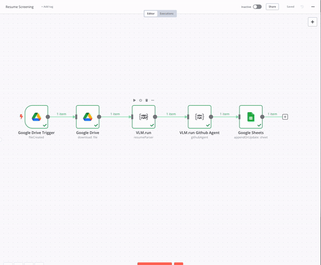The image size is (321, 265).
Task: Rename the Resume Screening workflow title
Action: click(x=20, y=7)
